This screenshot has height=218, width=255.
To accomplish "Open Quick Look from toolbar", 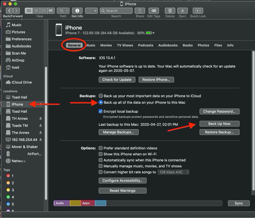I will [x=198, y=11].
